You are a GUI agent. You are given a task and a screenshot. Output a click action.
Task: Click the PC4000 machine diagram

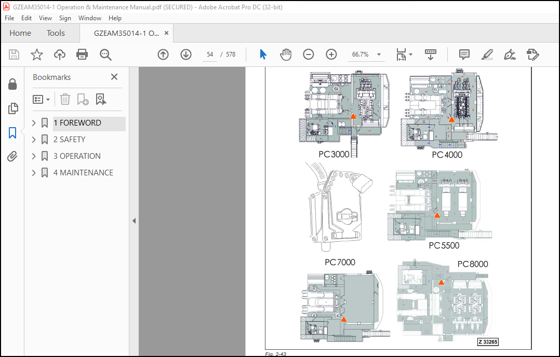449,108
